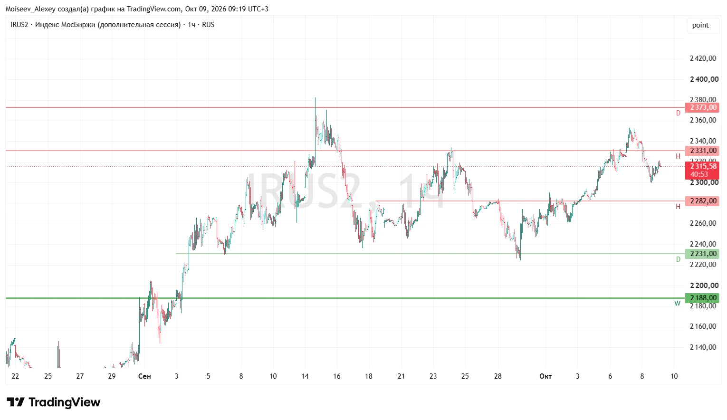Click the 2 260,00 price axis value
This screenshot has width=727, height=420.
[703, 223]
